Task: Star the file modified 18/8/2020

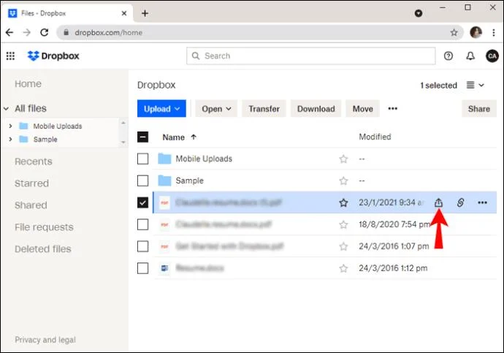Action: point(343,224)
